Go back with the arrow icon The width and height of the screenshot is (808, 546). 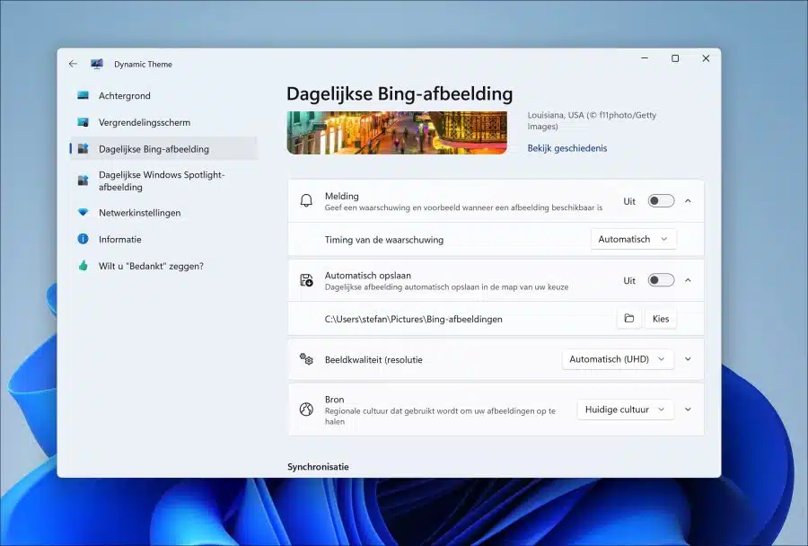pos(73,64)
